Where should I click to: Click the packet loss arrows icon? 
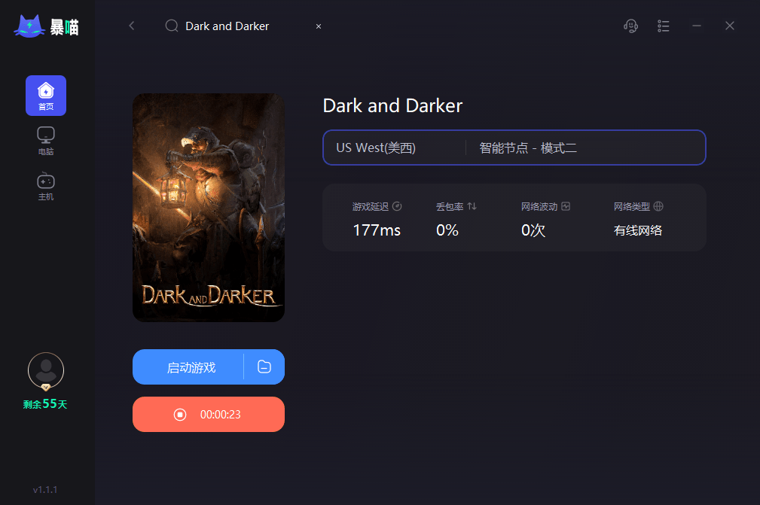(x=471, y=205)
